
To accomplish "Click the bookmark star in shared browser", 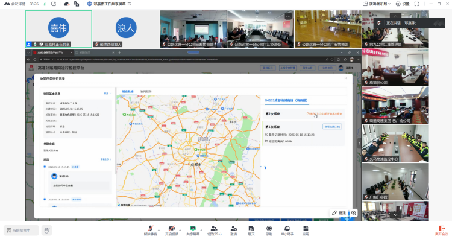I will pos(332,60).
